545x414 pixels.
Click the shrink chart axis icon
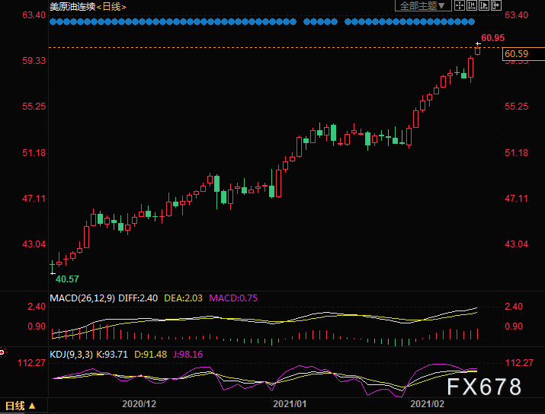coord(472,5)
